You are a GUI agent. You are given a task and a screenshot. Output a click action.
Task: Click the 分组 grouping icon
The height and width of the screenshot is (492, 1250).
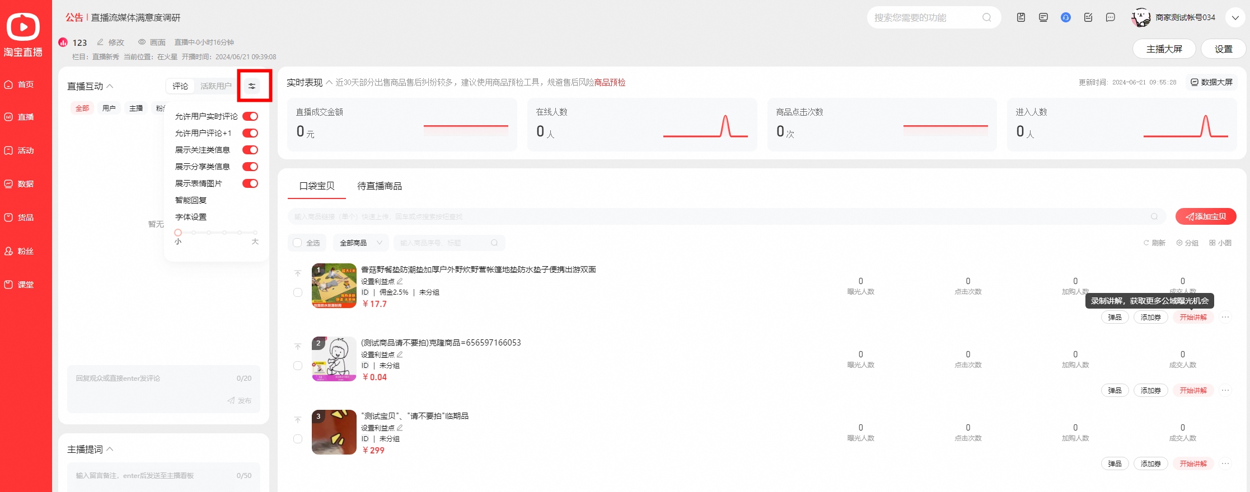(x=1179, y=243)
